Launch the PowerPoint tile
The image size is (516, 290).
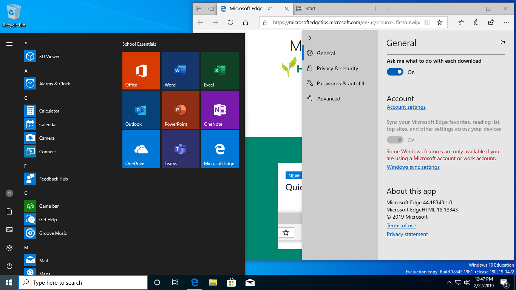click(x=181, y=110)
